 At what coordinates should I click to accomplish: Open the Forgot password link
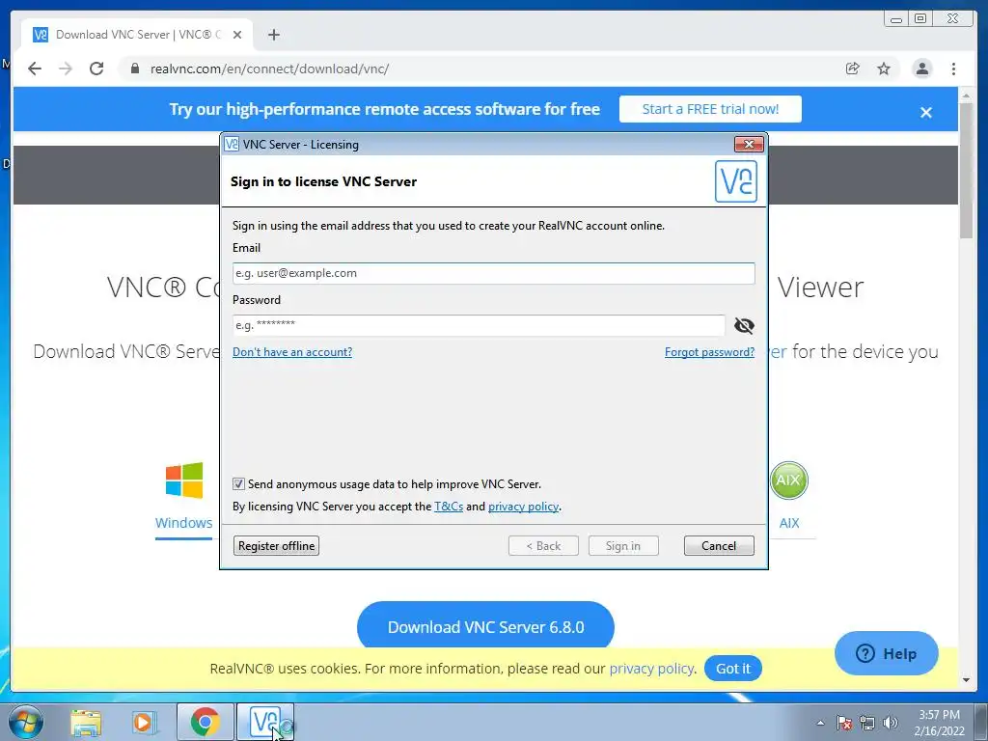point(709,351)
